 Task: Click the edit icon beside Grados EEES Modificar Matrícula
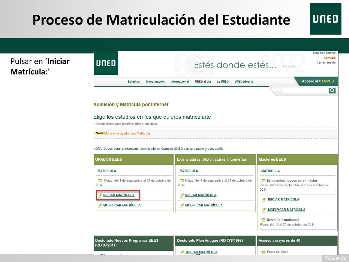coord(100,206)
